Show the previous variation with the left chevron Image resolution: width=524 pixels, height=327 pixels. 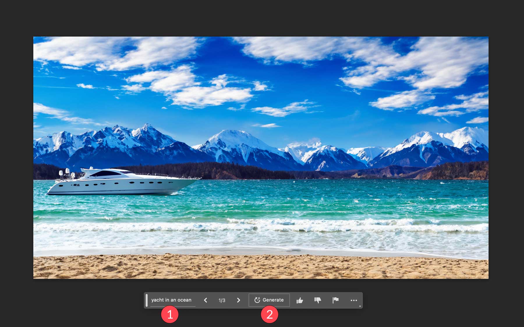coord(206,300)
